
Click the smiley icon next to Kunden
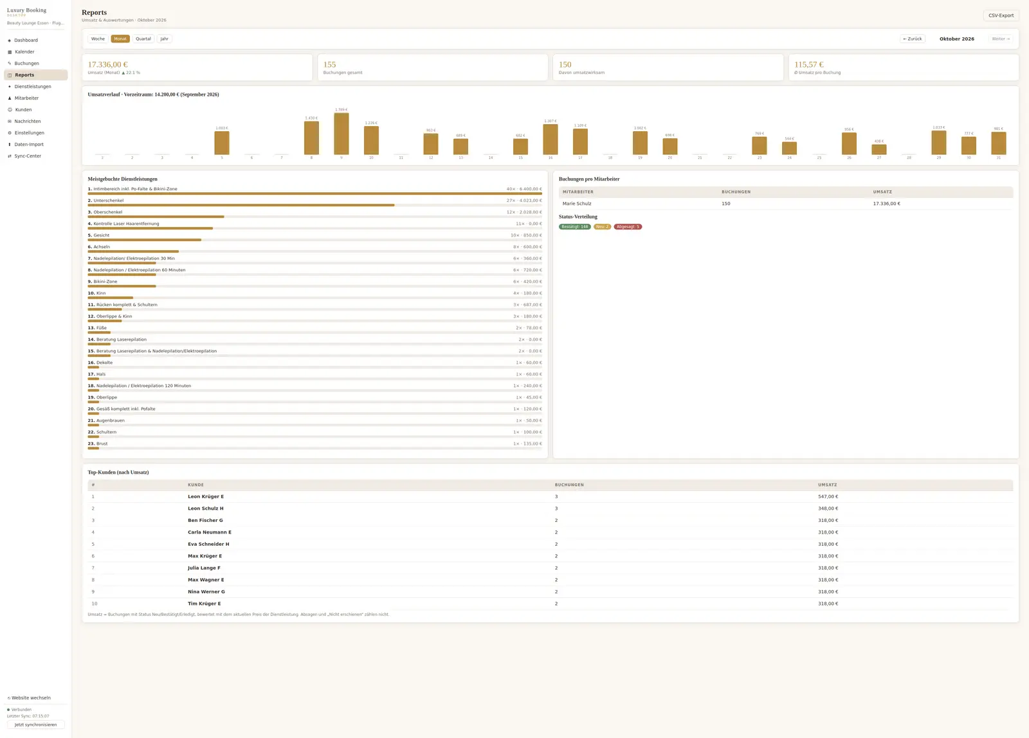10,110
